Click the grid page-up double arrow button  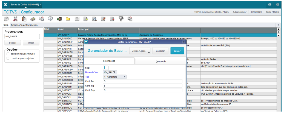coord(278,32)
